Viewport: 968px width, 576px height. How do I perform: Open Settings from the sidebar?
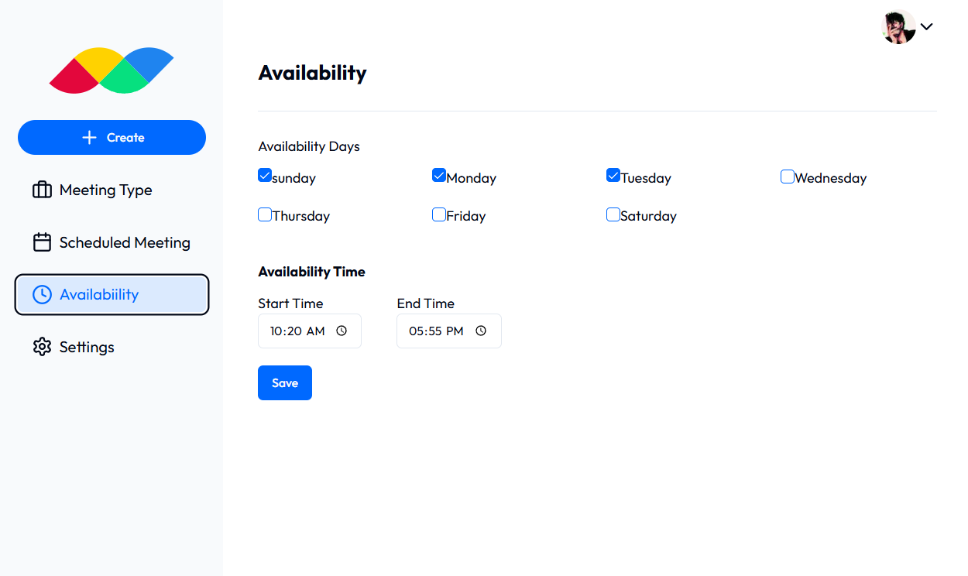coord(87,347)
